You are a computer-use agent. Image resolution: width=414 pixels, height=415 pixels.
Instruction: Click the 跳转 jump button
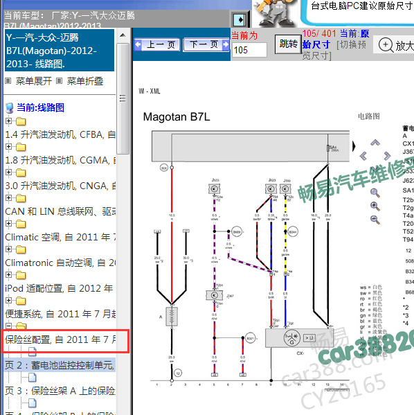coord(288,44)
